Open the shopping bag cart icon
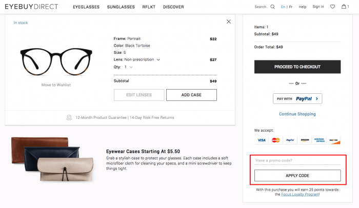This screenshot has height=208, width=359. click(x=346, y=7)
